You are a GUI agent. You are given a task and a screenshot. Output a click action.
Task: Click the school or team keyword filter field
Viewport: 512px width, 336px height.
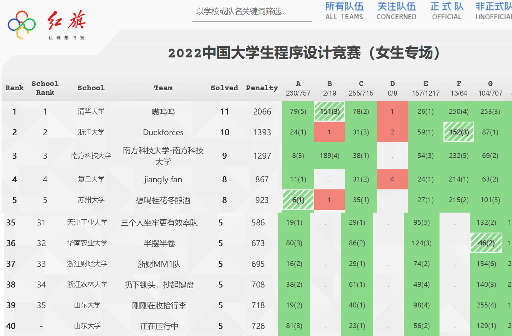[252, 12]
